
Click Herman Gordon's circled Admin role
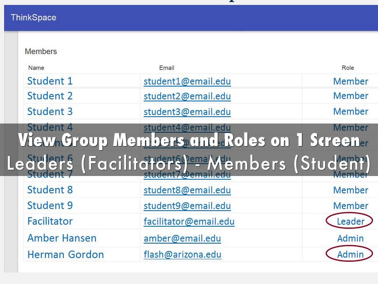coord(350,254)
